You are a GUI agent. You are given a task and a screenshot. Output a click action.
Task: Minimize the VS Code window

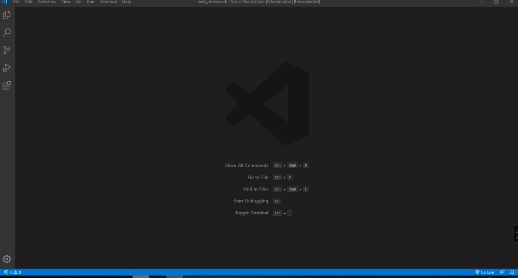(481, 2)
